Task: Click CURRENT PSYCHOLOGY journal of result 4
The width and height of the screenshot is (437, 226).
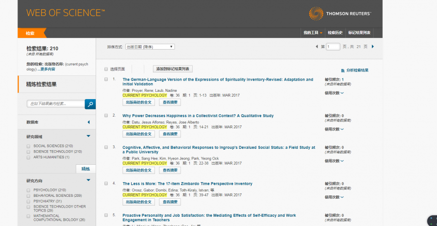Action: coord(145,195)
